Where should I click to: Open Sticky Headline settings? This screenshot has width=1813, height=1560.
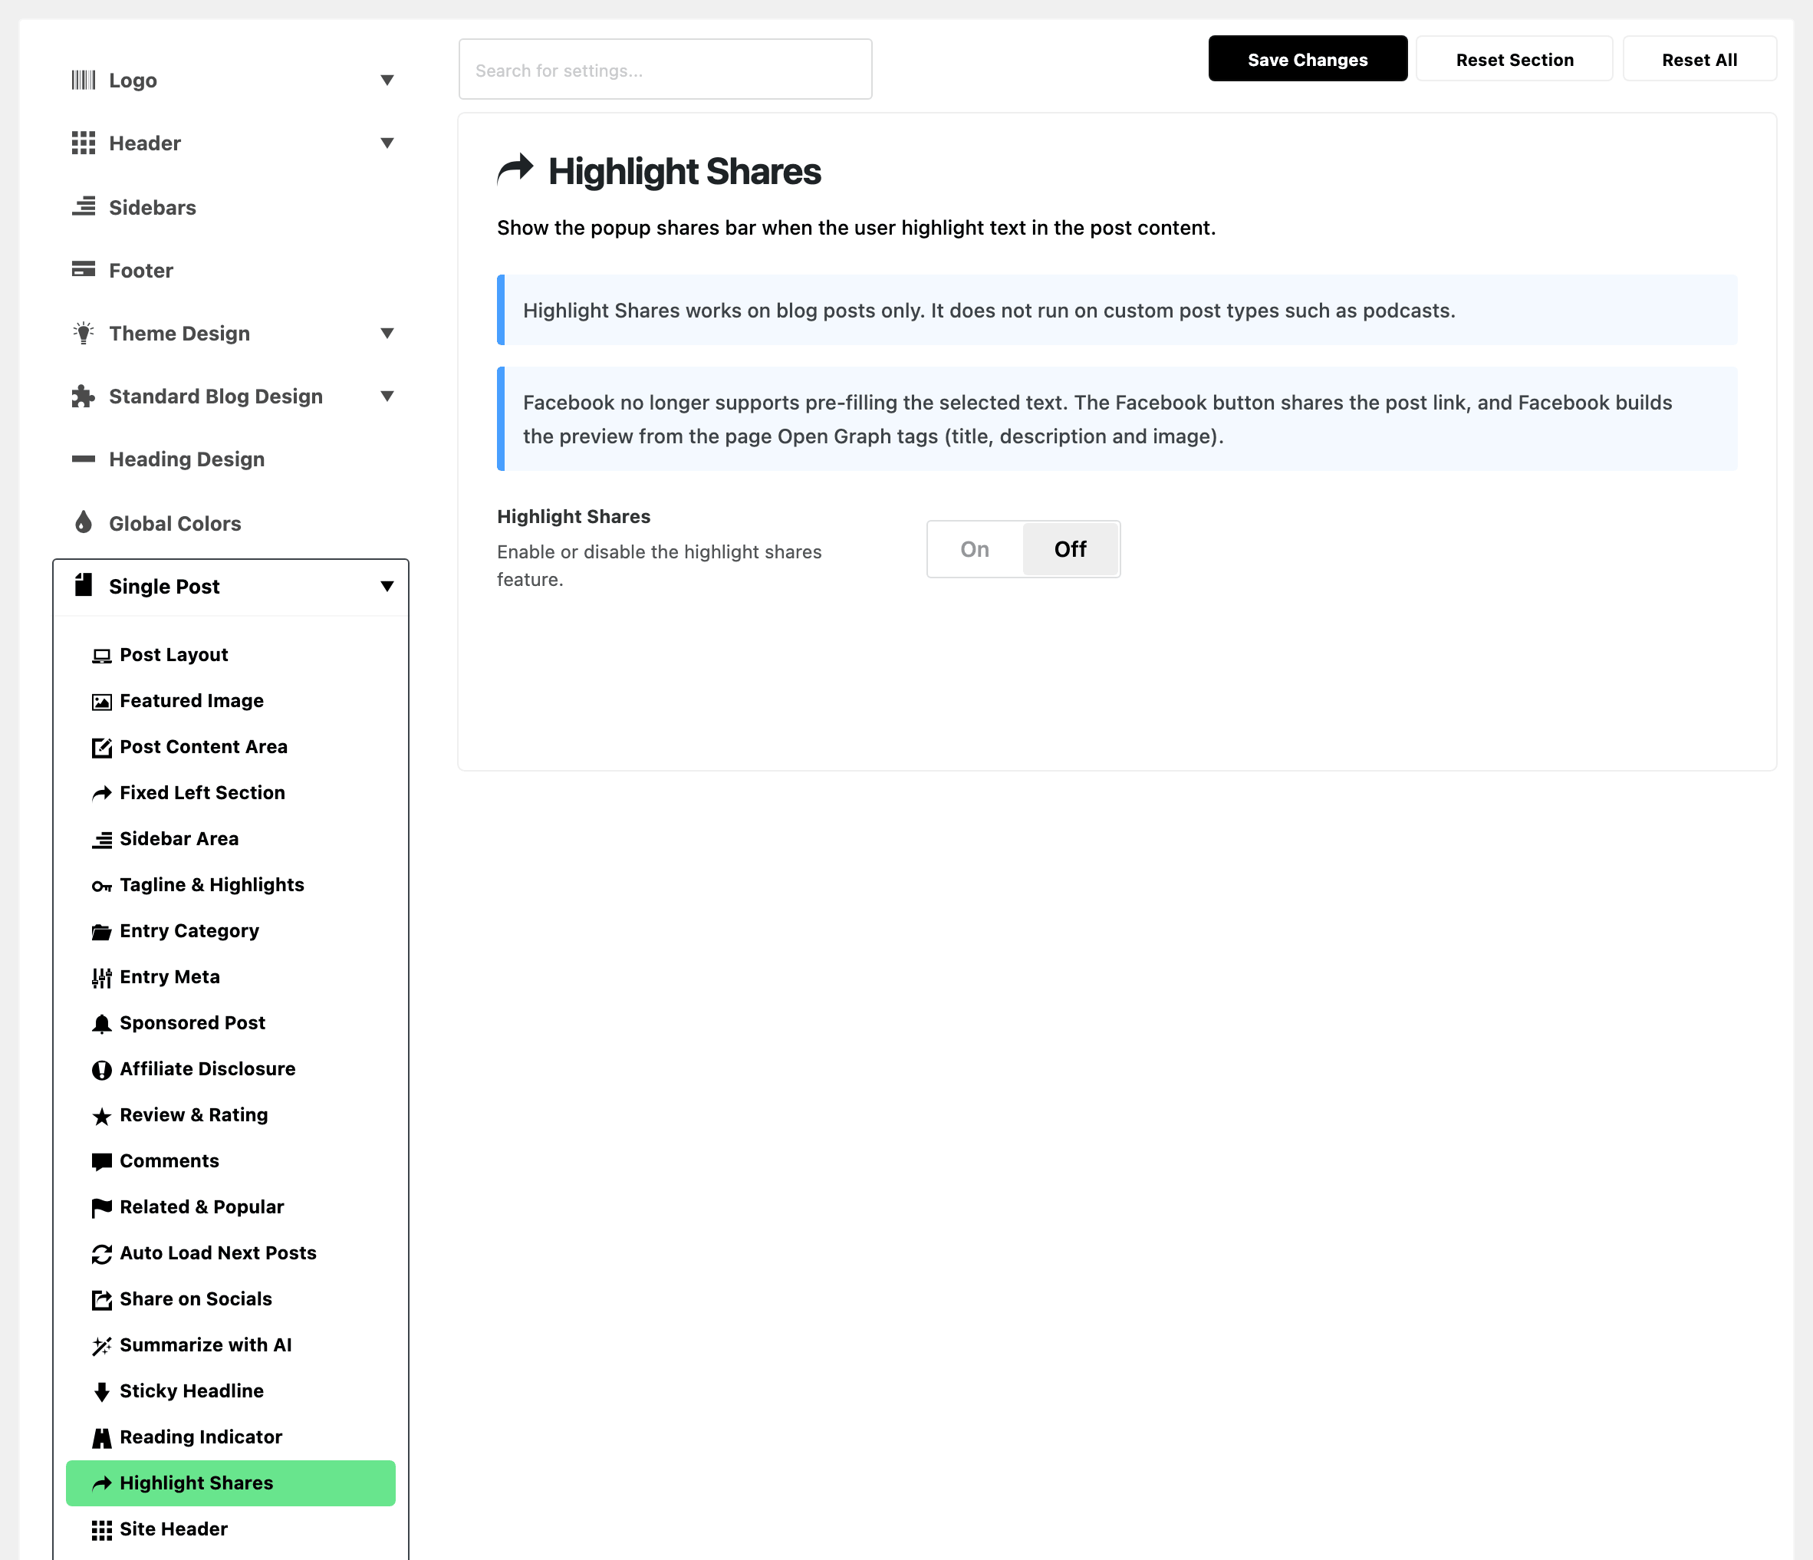pos(231,1391)
